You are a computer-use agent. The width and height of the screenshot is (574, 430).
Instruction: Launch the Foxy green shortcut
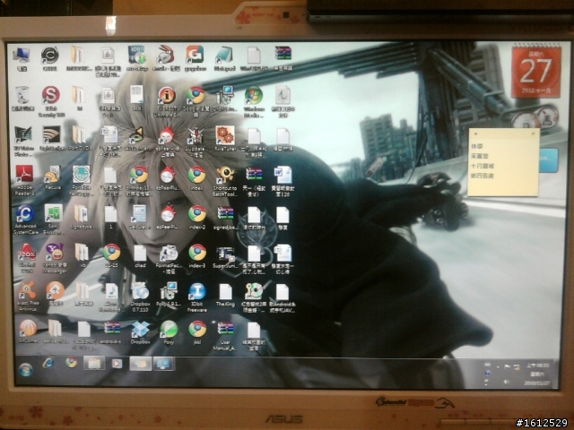(169, 332)
